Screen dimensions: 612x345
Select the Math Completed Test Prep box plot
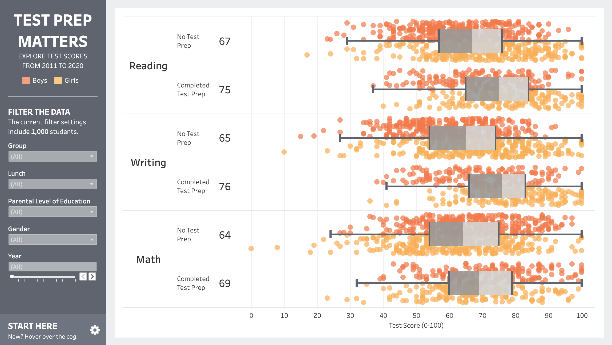point(481,283)
